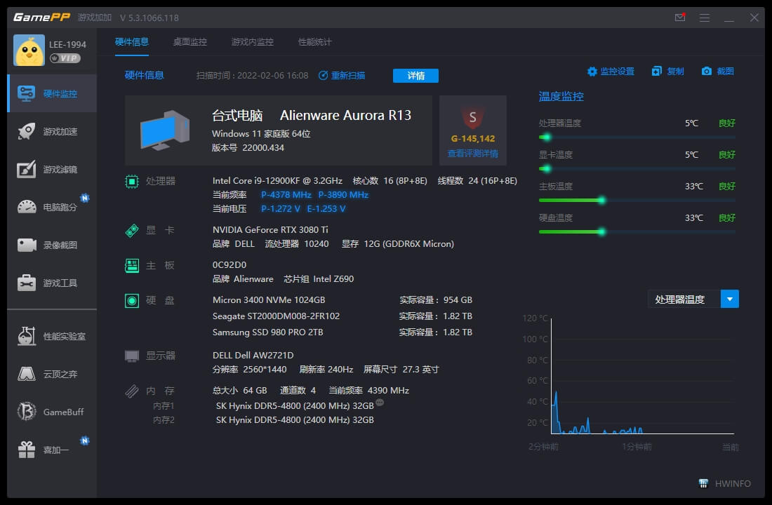The height and width of the screenshot is (505, 772).
Task: Click Seagate ST2000DM008-2FR102 entry
Action: pyautogui.click(x=277, y=316)
